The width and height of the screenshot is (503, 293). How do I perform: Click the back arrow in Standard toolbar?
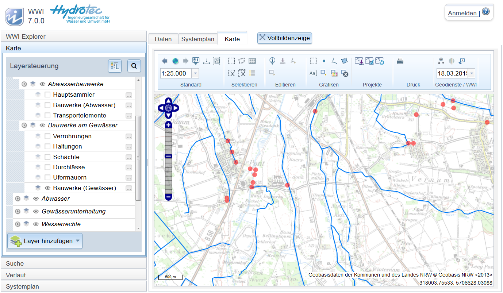[x=165, y=61]
